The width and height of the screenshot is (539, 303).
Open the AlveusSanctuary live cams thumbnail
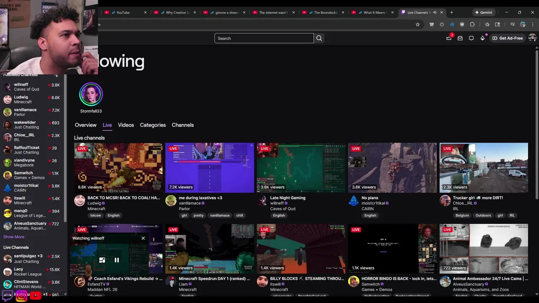coord(484,249)
